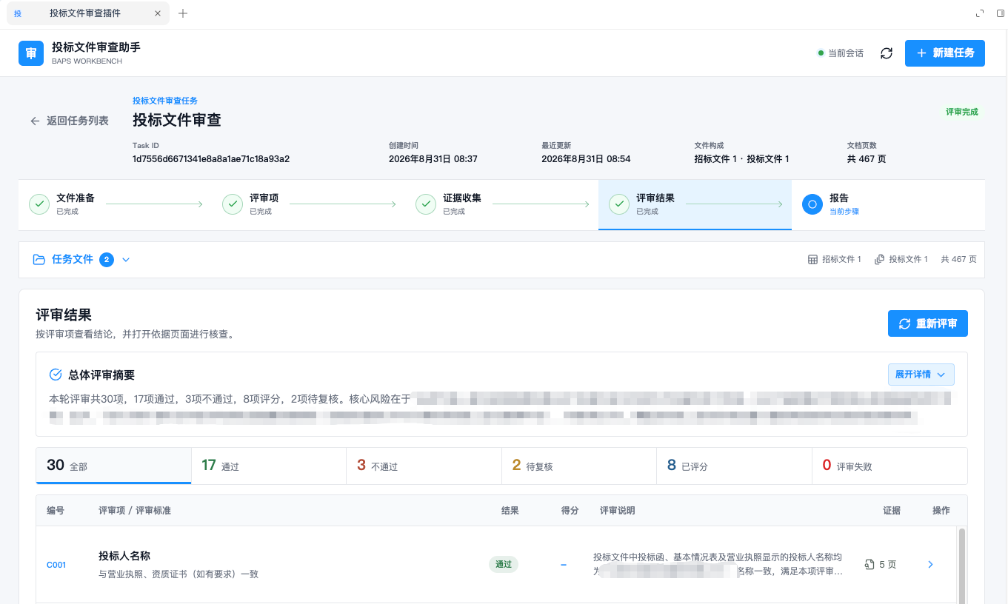The height and width of the screenshot is (604, 1008).
Task: Click the 评审结果 checkmark circle icon
Action: tap(619, 204)
